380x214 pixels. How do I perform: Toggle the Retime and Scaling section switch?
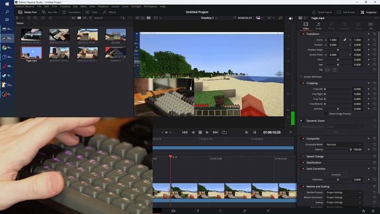(x=303, y=187)
